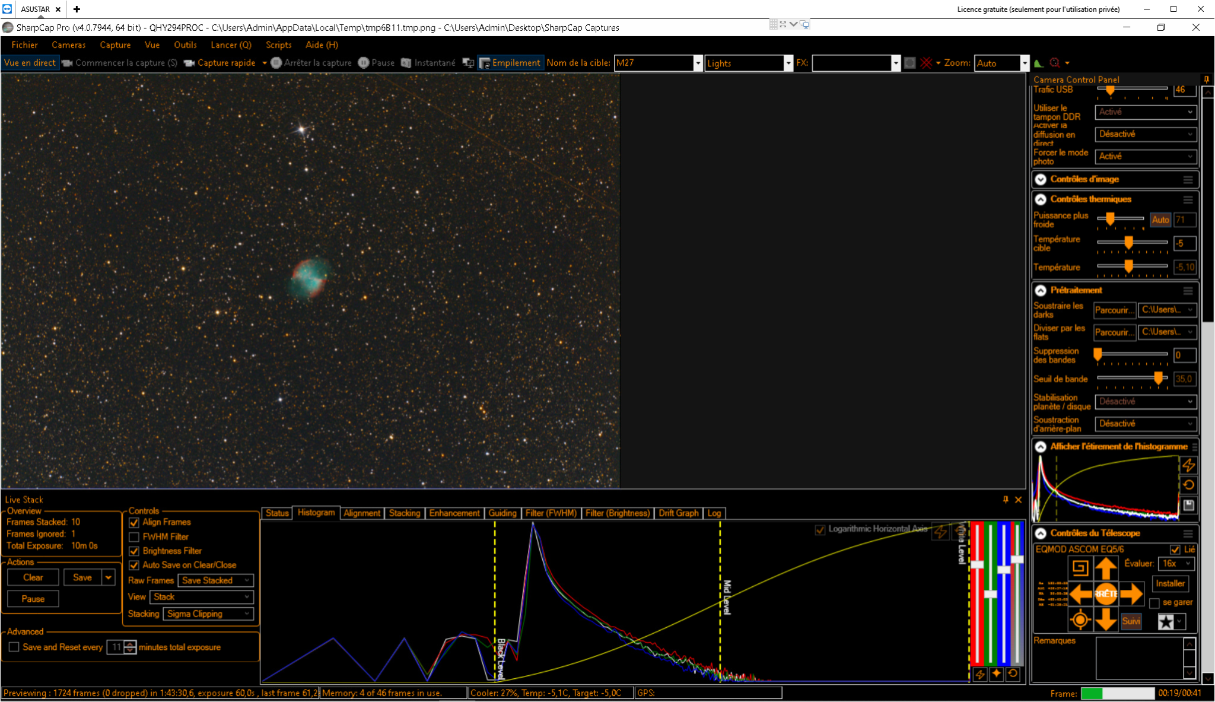Click the auto-stretch lightning icon in display histogram panel

click(1188, 465)
